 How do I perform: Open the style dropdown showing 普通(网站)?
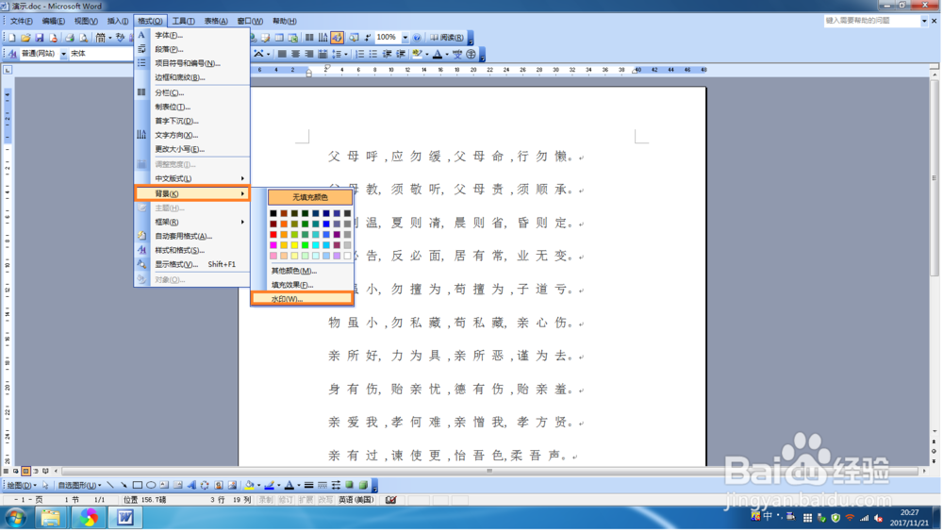[63, 54]
